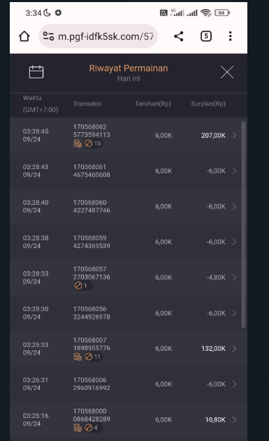The image size is (269, 441).
Task: Tap the free spin badge showing 11
Action: click(x=93, y=356)
